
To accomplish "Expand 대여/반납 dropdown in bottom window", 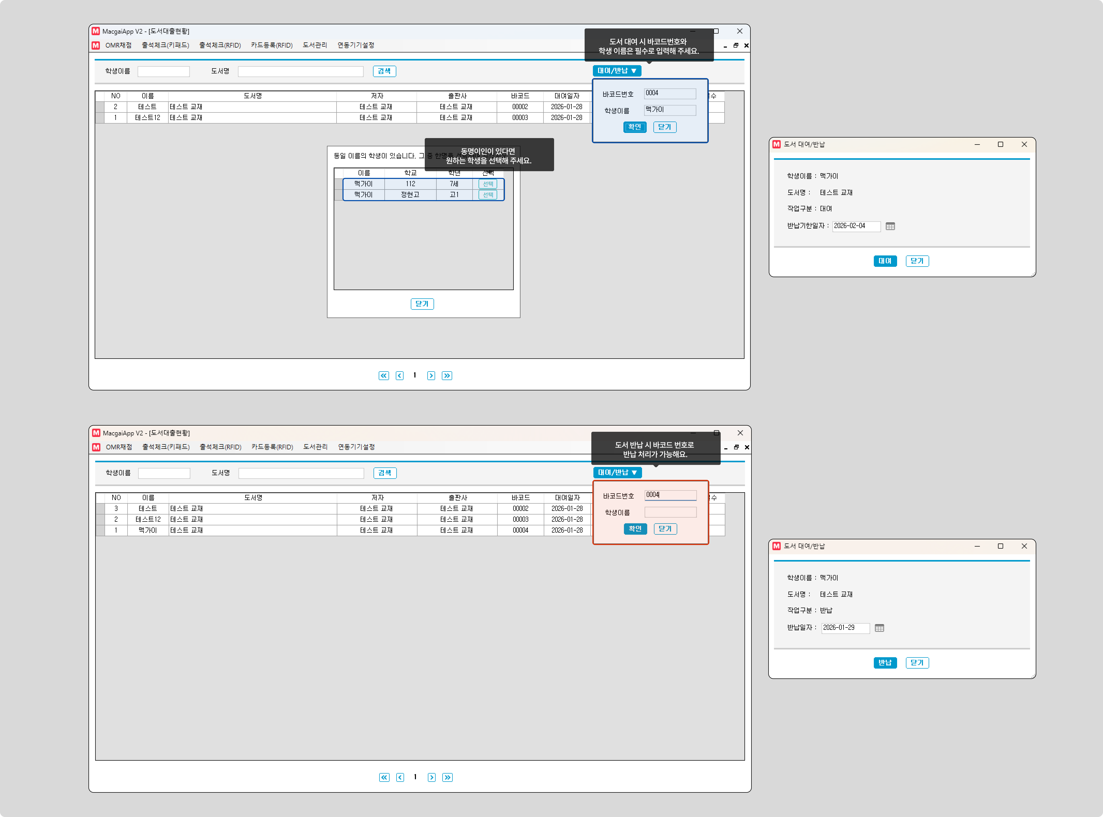I will (x=617, y=472).
